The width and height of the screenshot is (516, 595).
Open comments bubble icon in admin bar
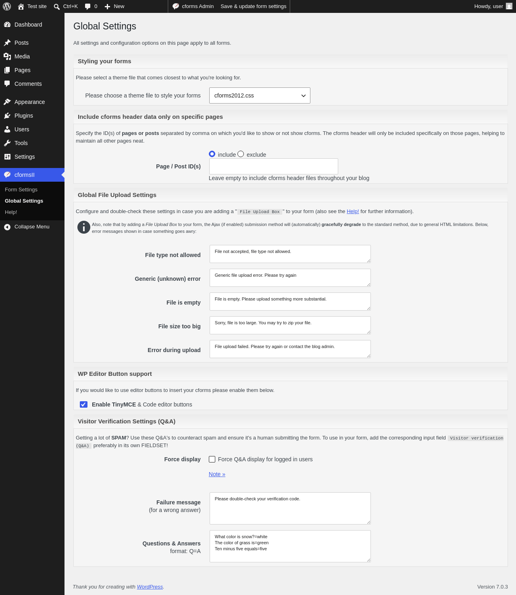pyautogui.click(x=88, y=6)
